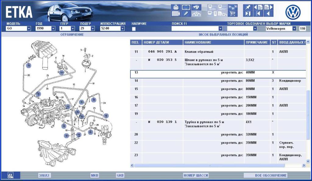Jump to first with bar-arrow icon

(x=258, y=14)
